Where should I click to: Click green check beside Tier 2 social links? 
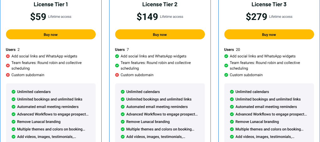pyautogui.click(x=117, y=56)
